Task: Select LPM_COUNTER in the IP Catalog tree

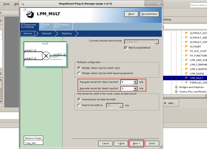Action: tap(198, 69)
